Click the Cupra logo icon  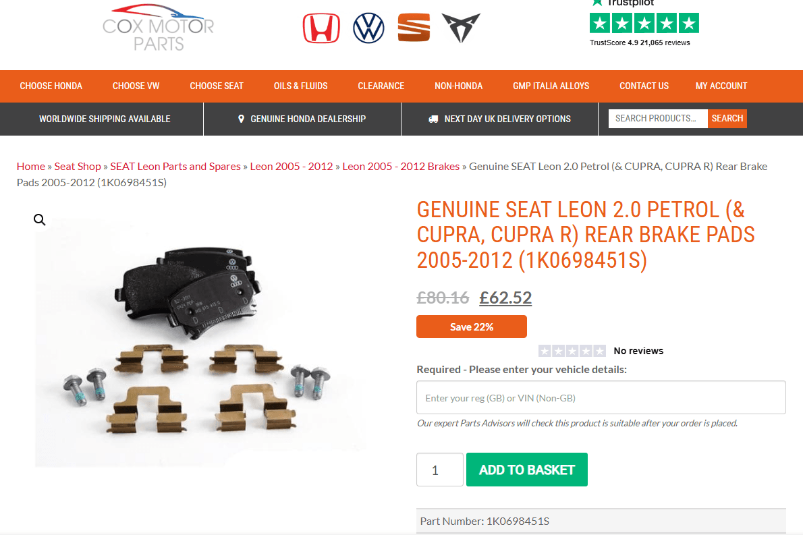tap(461, 28)
